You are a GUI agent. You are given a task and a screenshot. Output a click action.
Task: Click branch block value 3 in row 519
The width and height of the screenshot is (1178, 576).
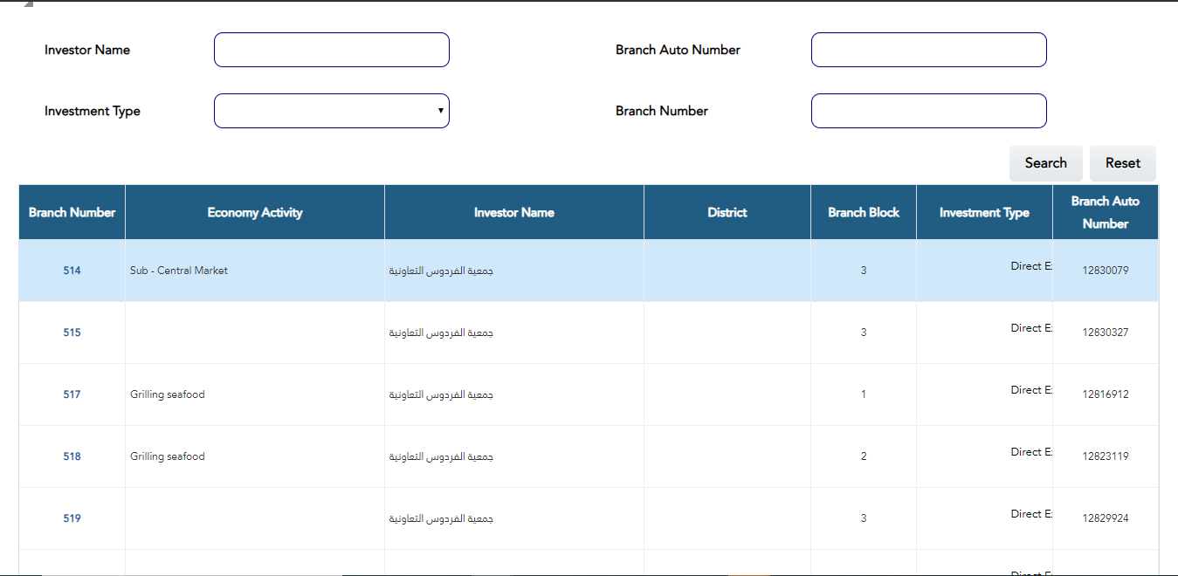point(864,518)
